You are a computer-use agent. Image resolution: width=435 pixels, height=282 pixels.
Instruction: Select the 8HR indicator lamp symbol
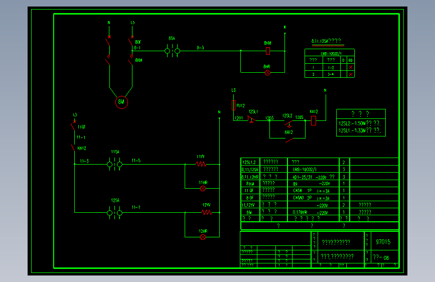[267, 72]
